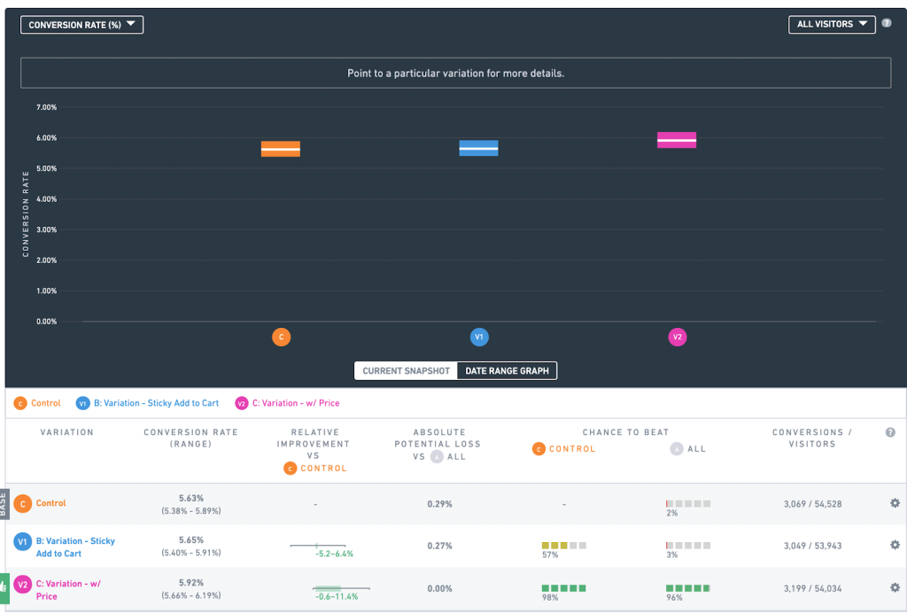Viewport: 907px width, 613px height.
Task: Click the orange C icon in Relative Improvement header
Action: click(x=290, y=468)
